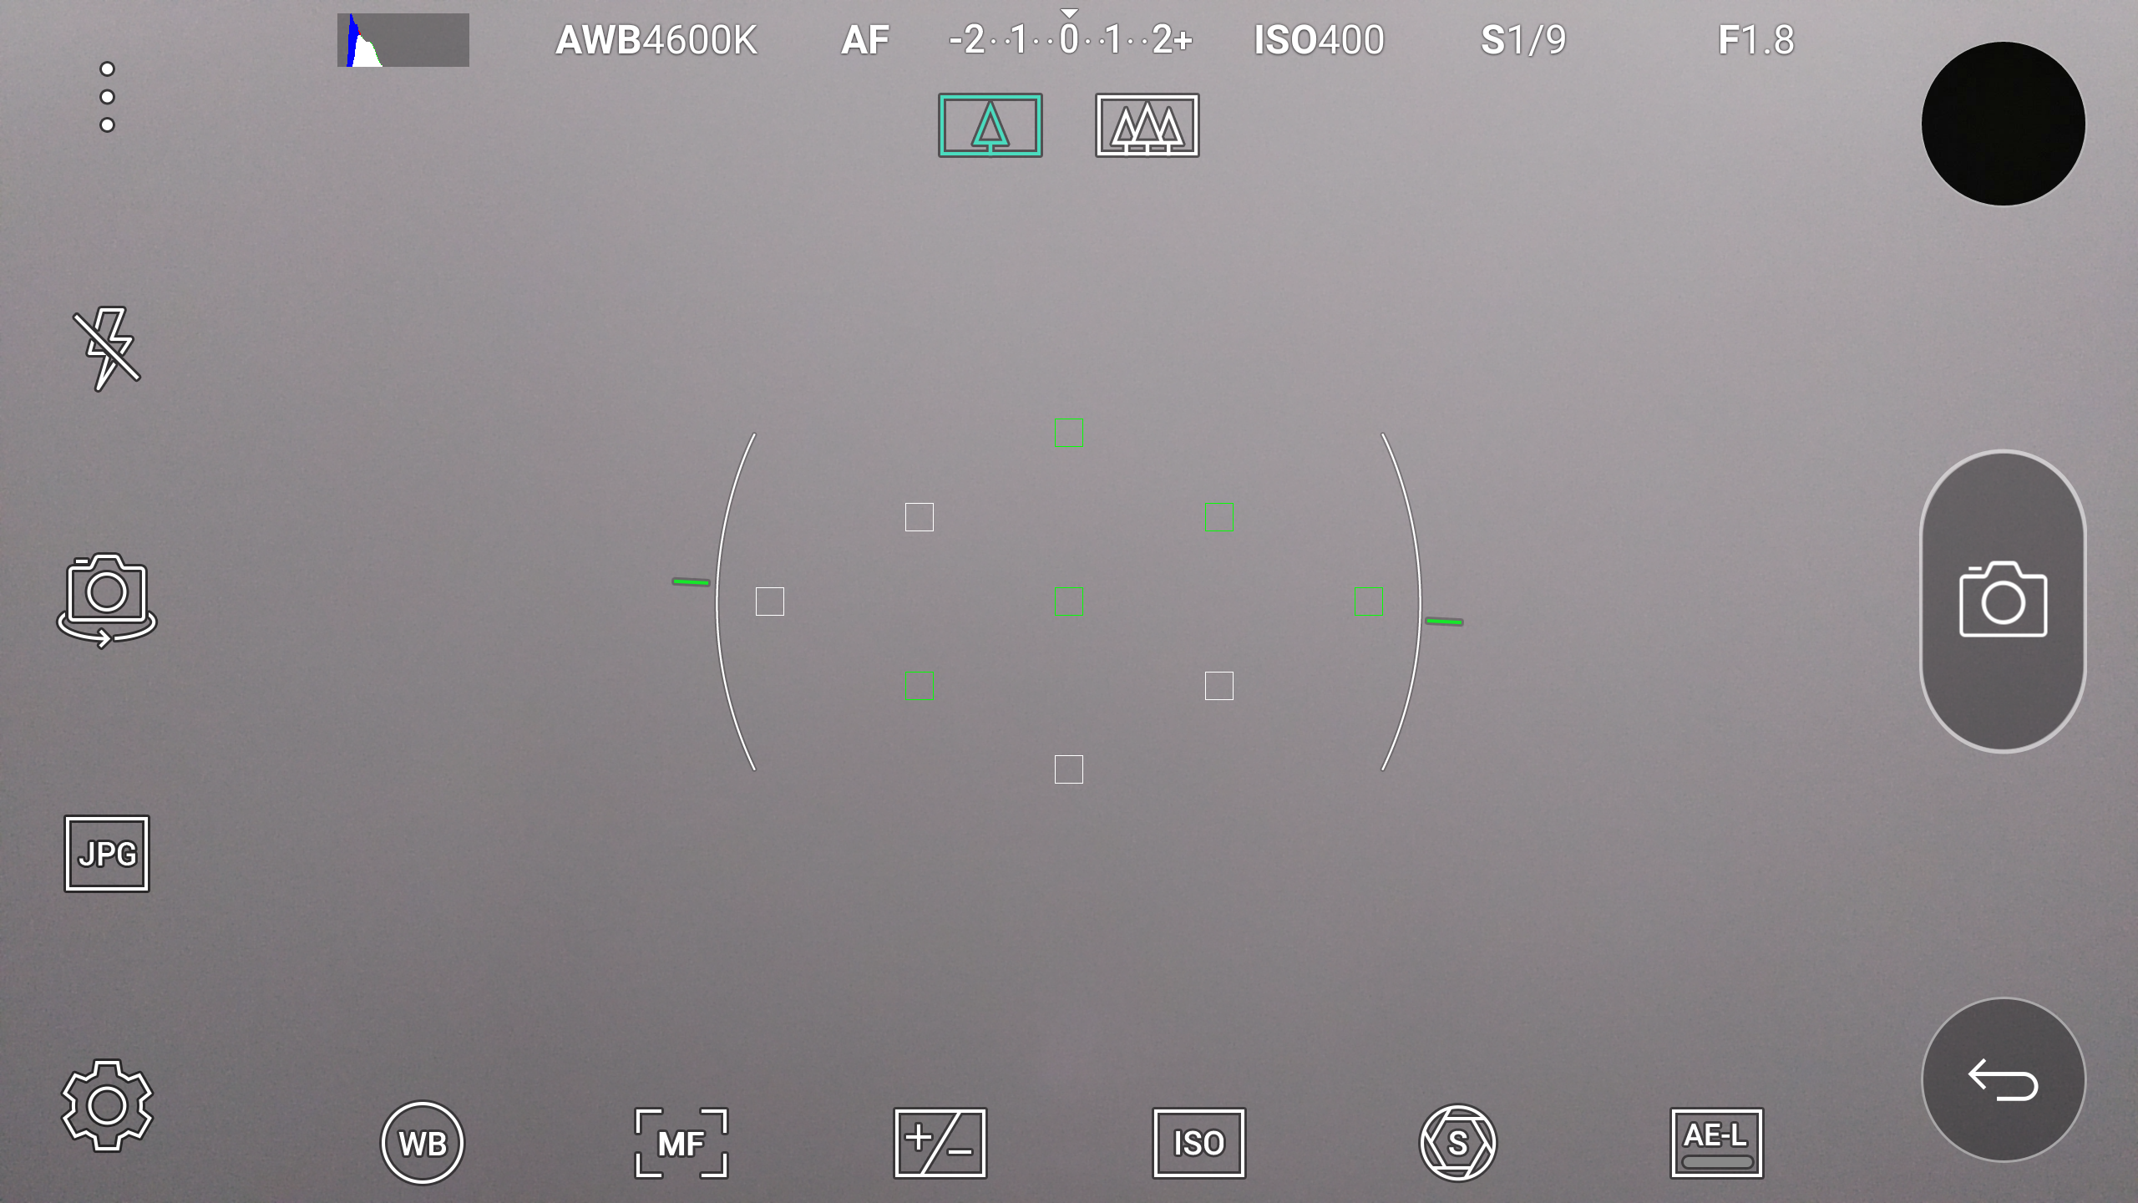Adjust exposure compensation +/- icon

tap(940, 1141)
